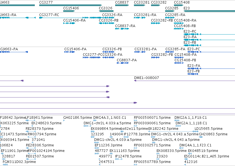Image resolution: width=235 pixels, height=166 pixels.
Task: Select the CG3326-RB transcript
Action: coord(106,23)
